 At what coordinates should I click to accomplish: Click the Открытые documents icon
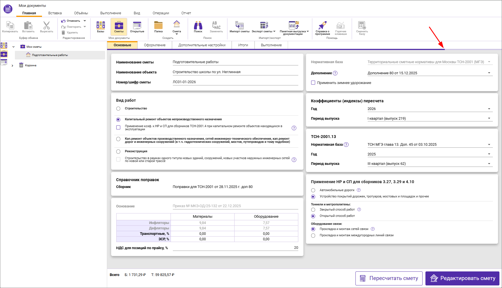coord(137,27)
